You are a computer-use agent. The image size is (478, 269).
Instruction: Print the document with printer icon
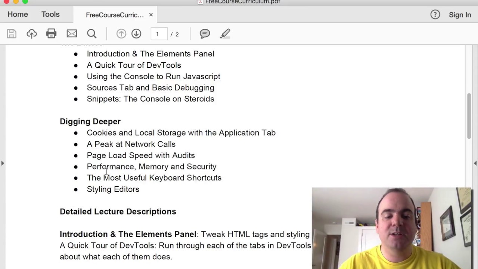pos(51,34)
